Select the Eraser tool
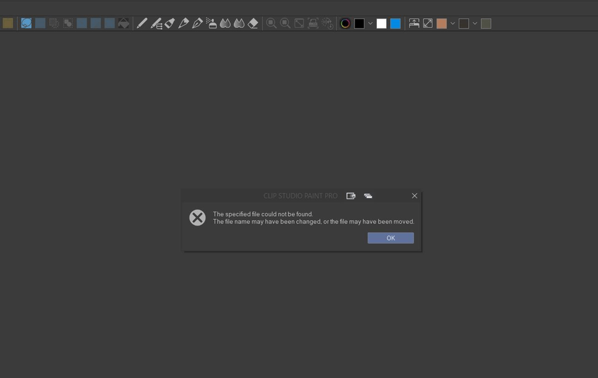The image size is (598, 378). pos(252,23)
